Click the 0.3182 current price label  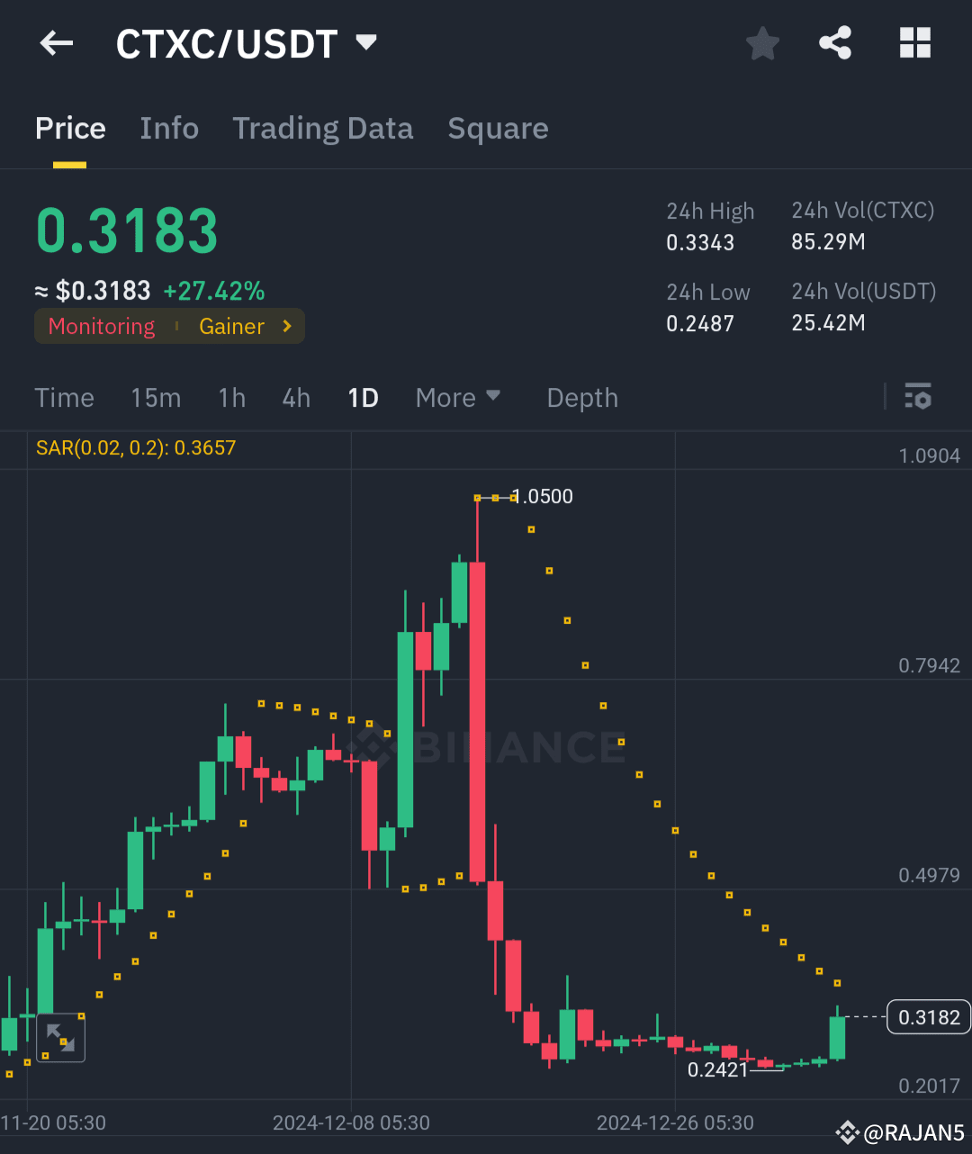928,1016
